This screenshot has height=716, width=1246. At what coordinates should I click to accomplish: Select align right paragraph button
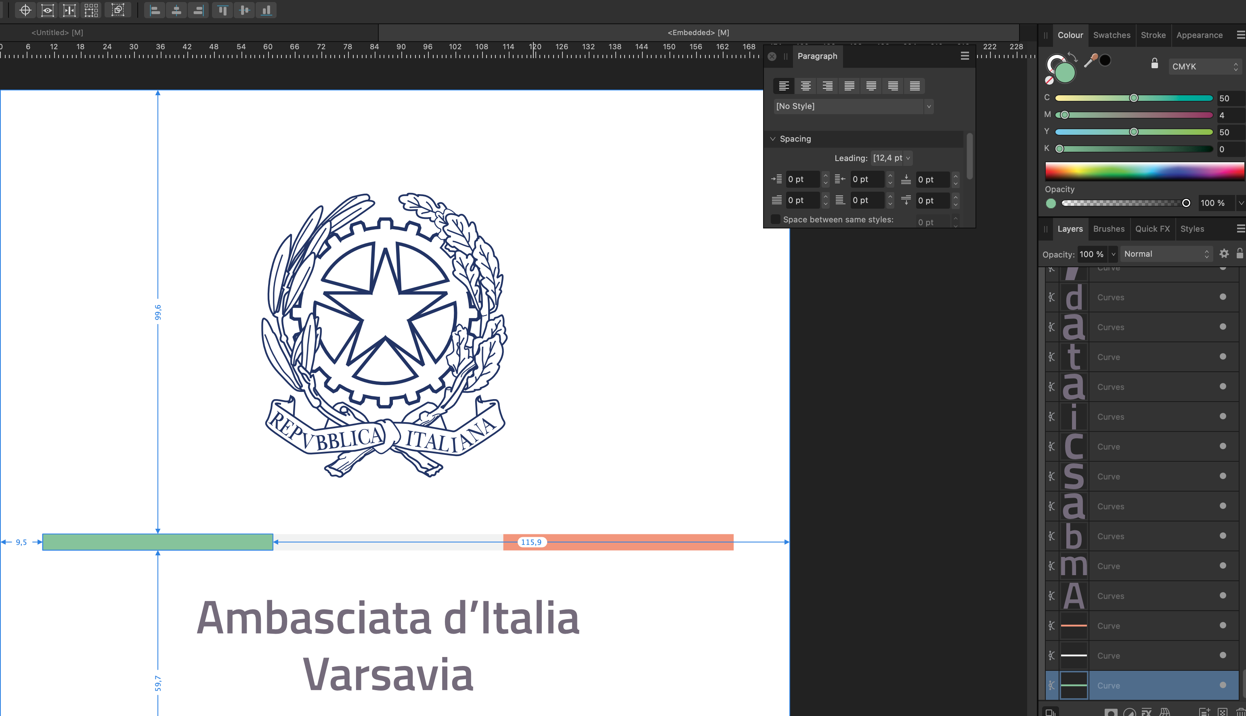(827, 86)
